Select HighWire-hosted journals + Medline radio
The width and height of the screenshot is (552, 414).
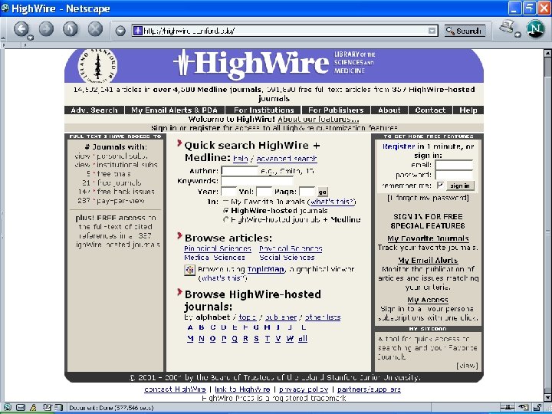(226, 220)
